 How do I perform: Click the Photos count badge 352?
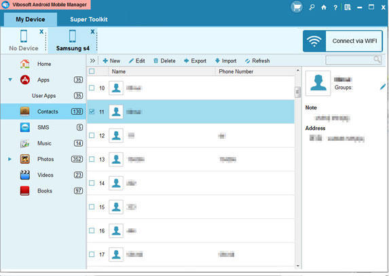(x=77, y=159)
